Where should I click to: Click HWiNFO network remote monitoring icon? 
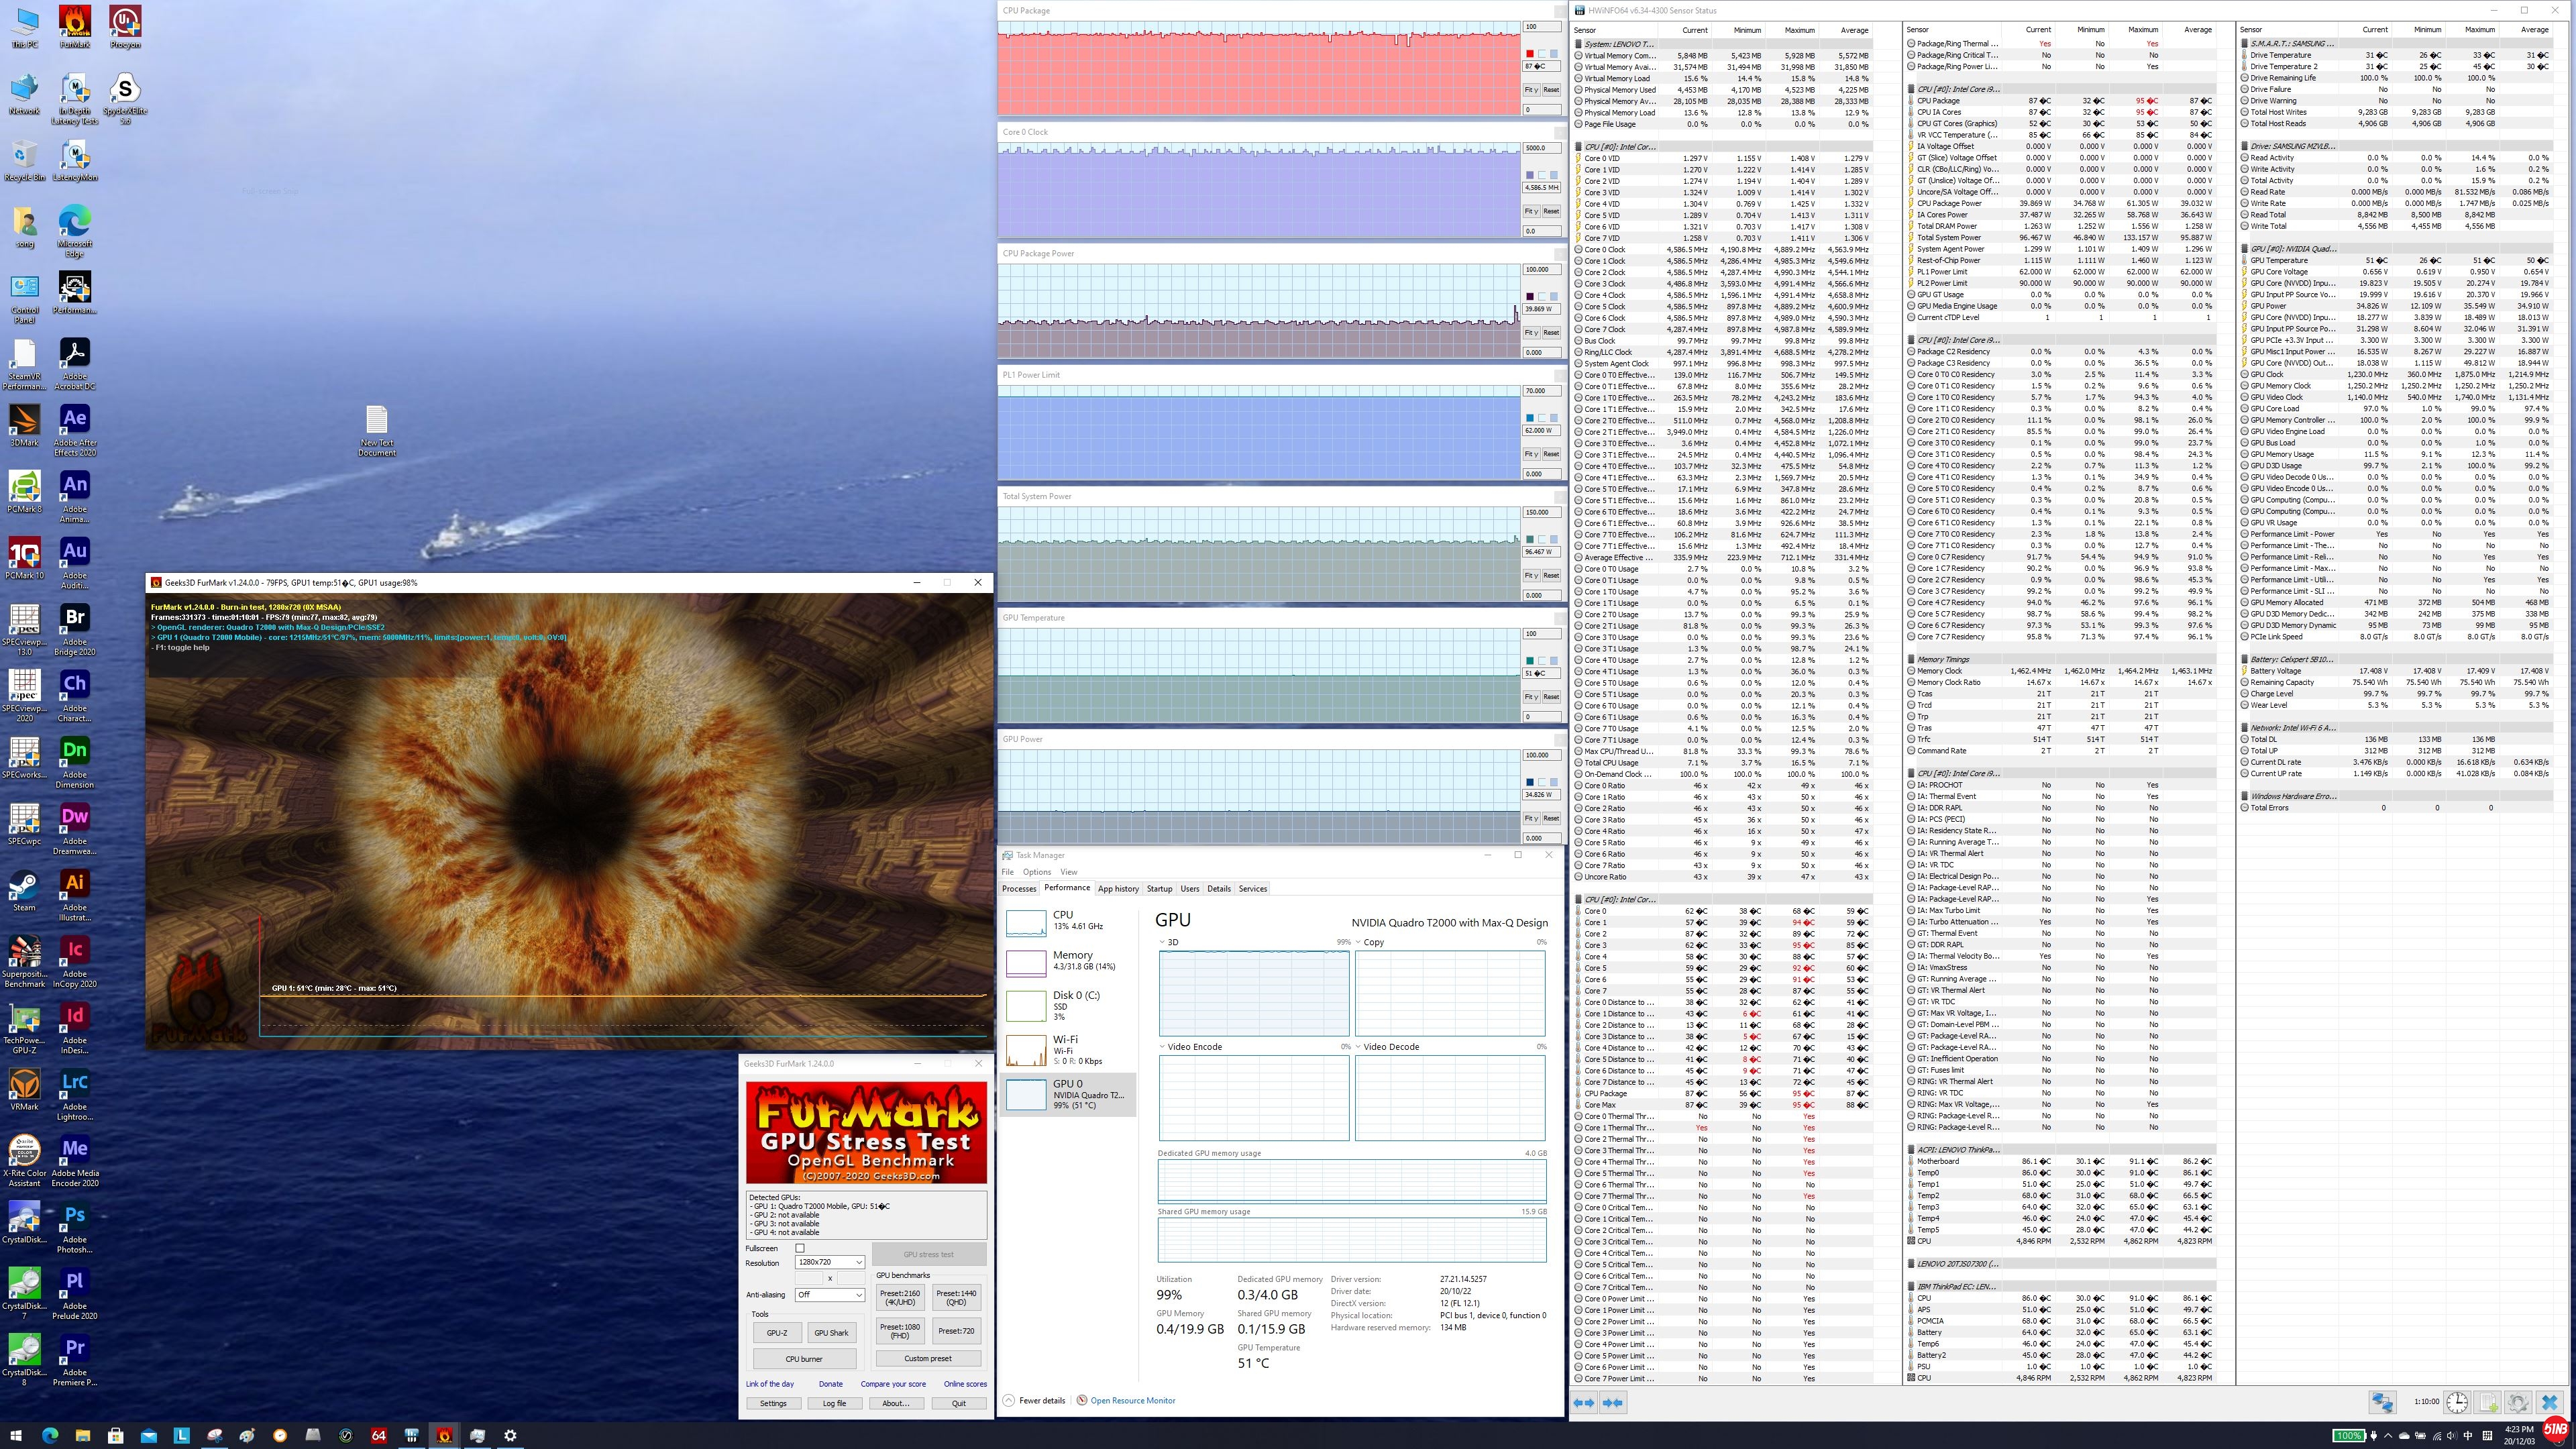(x=2382, y=1403)
